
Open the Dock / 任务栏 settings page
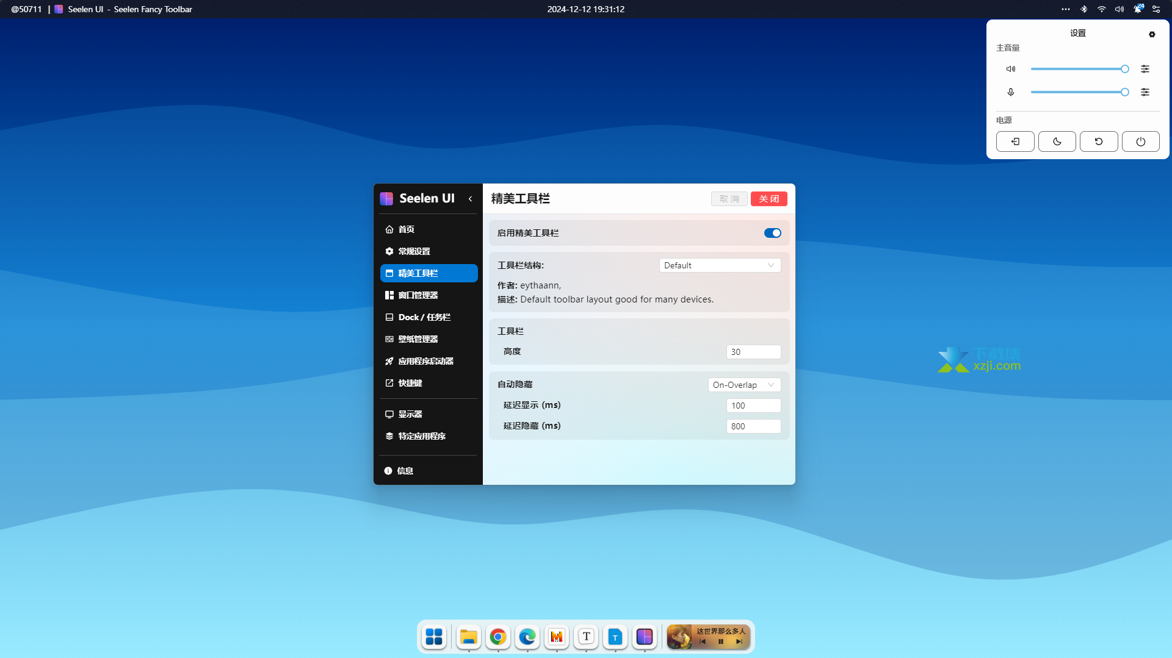pyautogui.click(x=424, y=317)
